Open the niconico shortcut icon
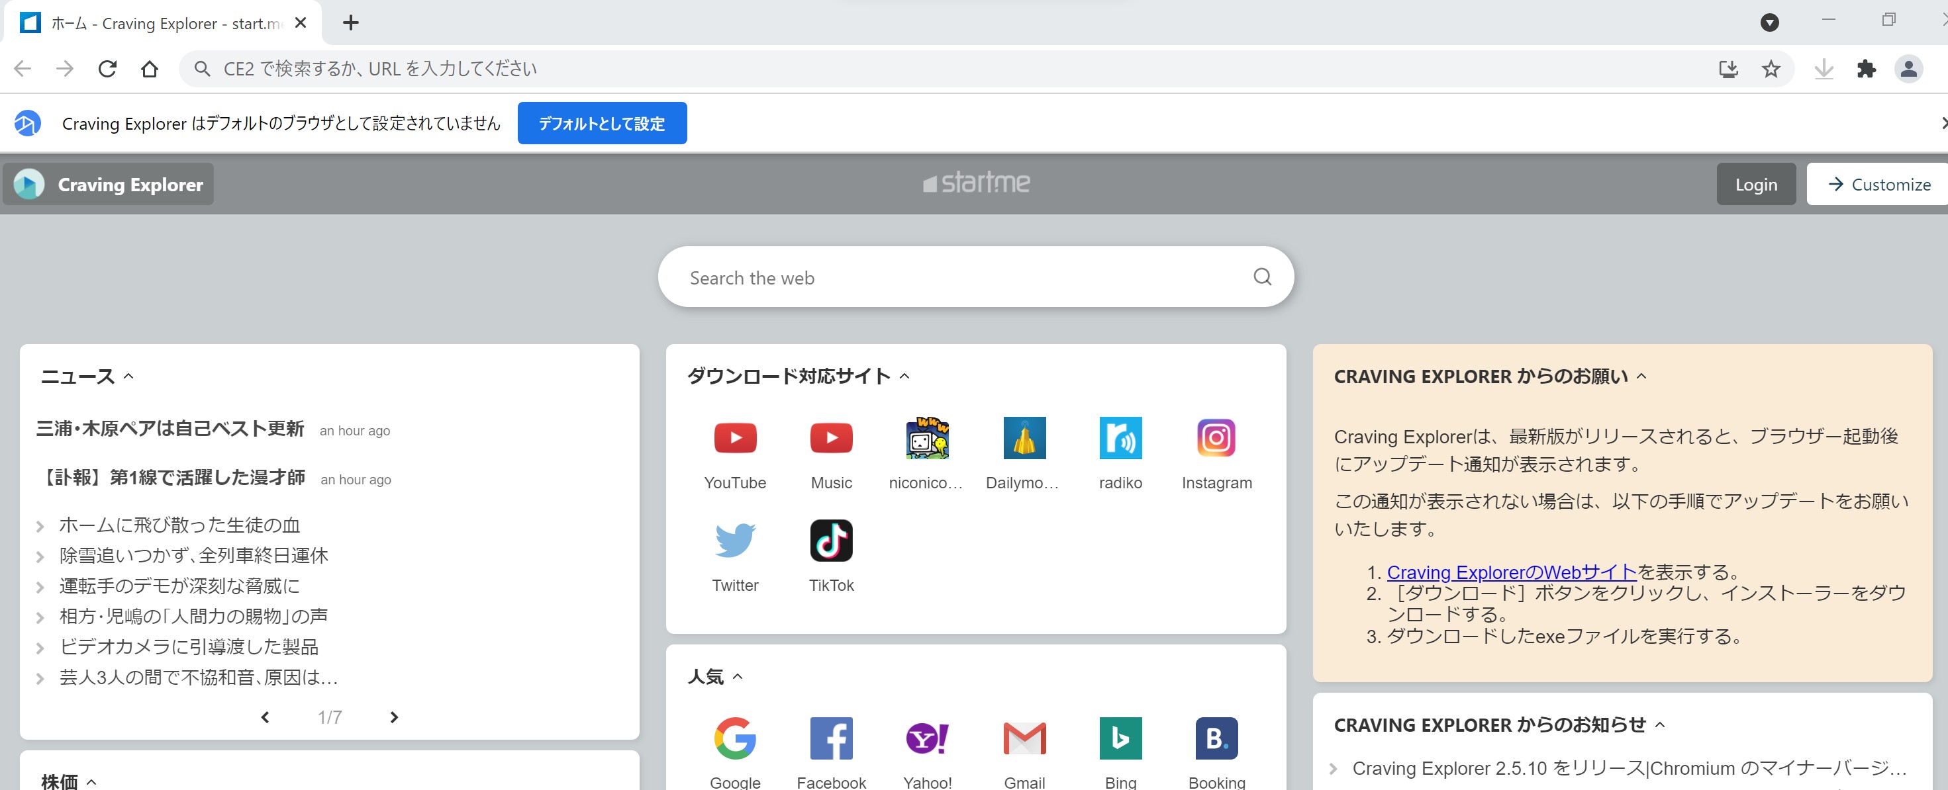Screen dimensions: 1948x790 pyautogui.click(x=927, y=438)
